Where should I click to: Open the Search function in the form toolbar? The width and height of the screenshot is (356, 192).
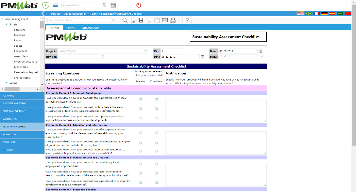(x=125, y=20)
